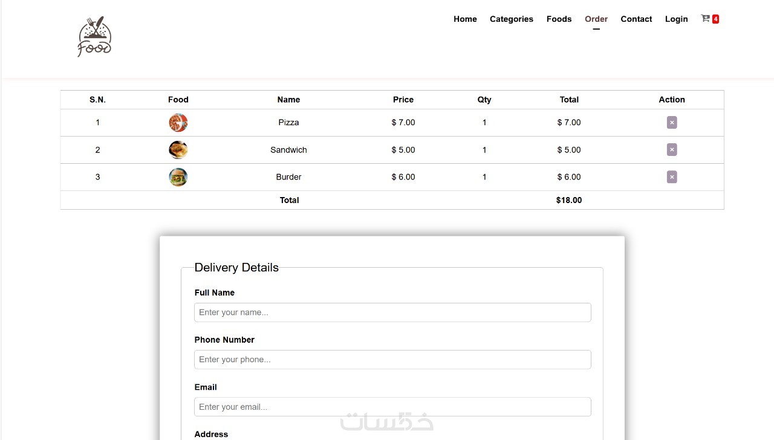
Task: Click the Pizza name cell
Action: coord(288,123)
